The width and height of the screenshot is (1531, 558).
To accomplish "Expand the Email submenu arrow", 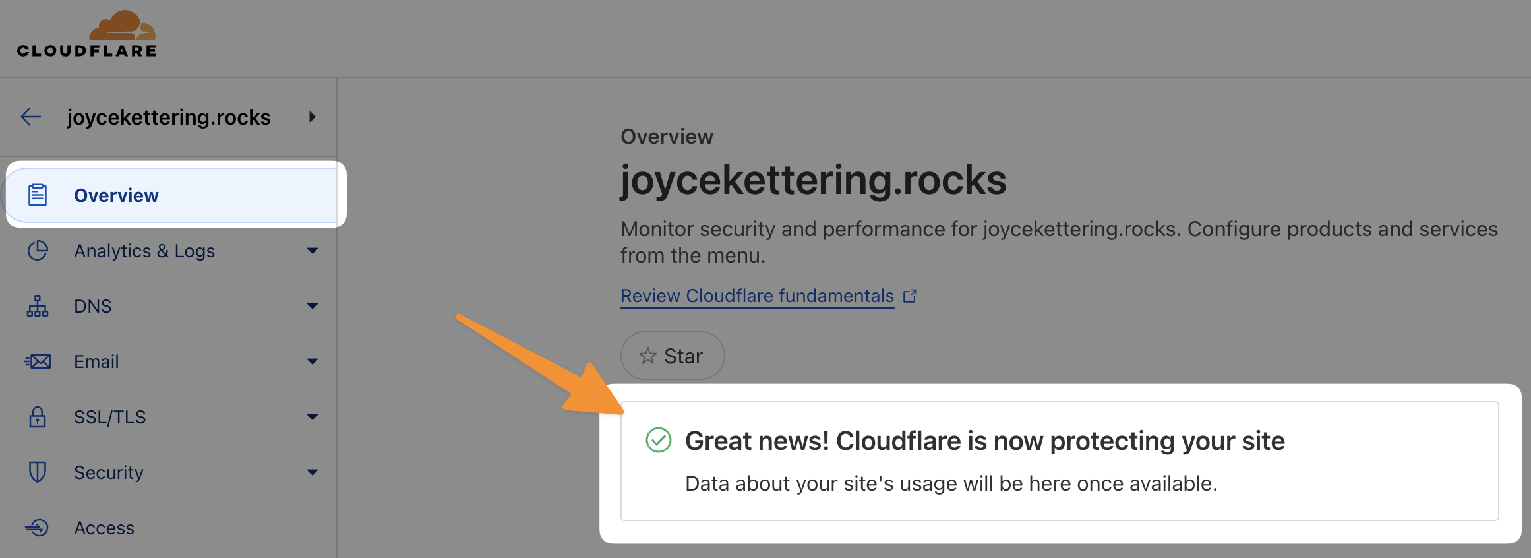I will [x=313, y=361].
